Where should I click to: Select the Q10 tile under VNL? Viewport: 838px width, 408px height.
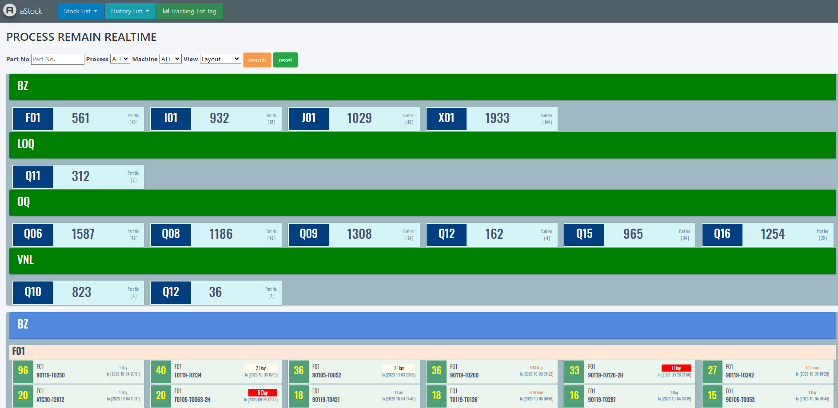(78, 293)
